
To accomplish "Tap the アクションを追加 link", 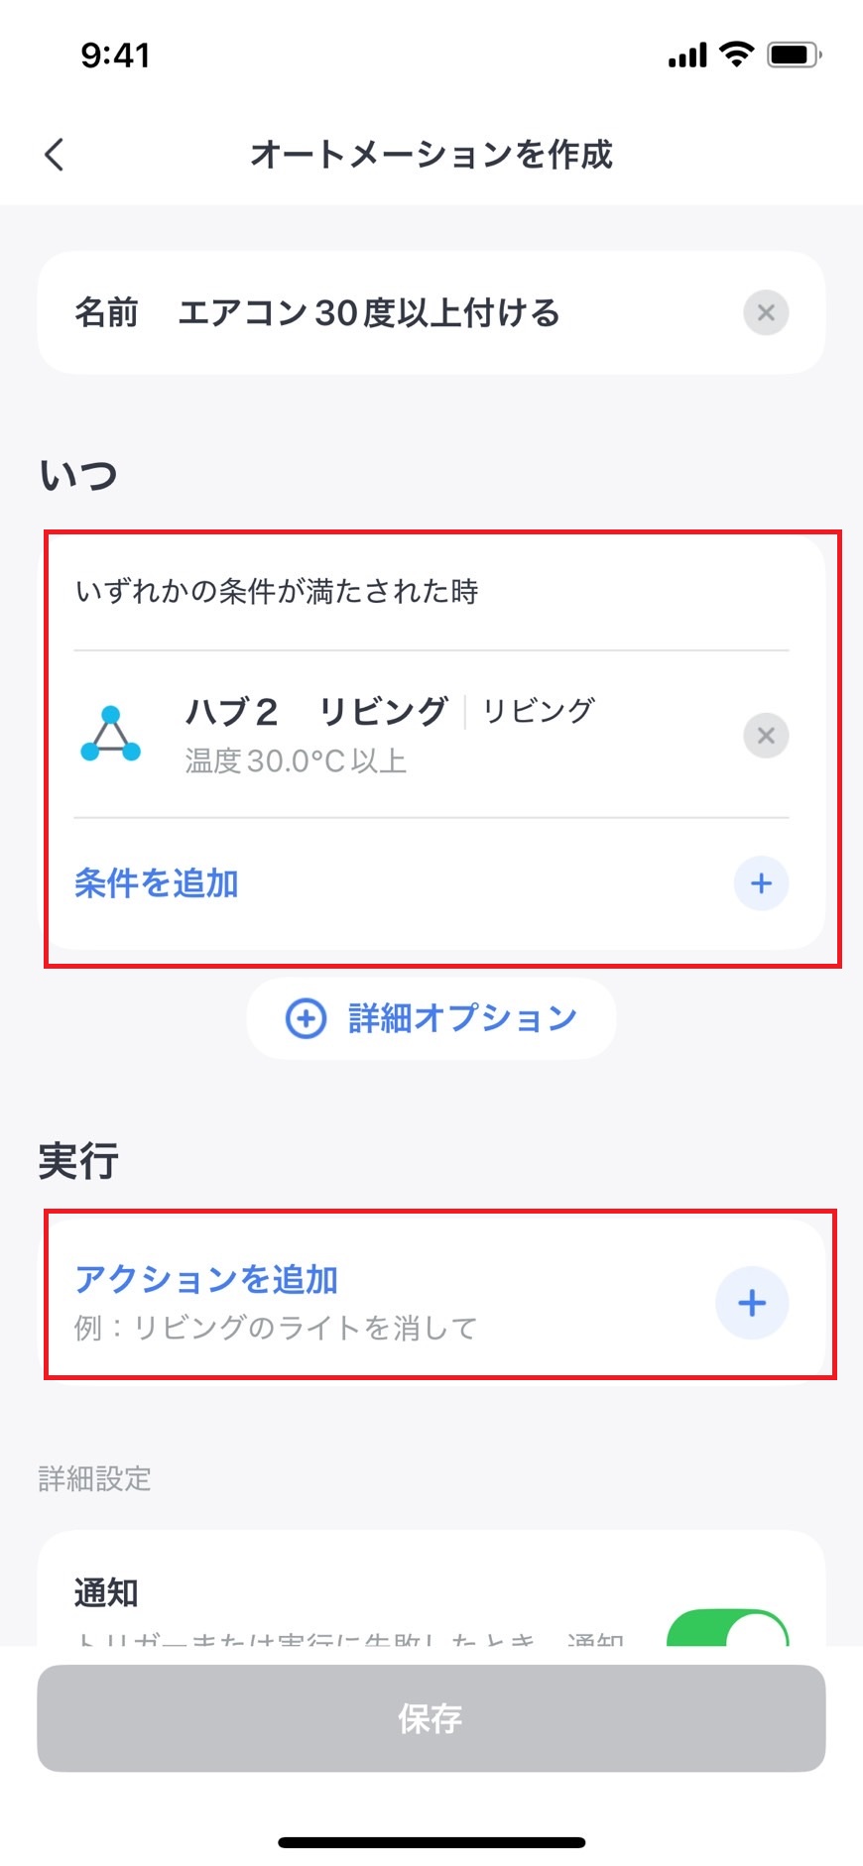I will pos(206,1280).
